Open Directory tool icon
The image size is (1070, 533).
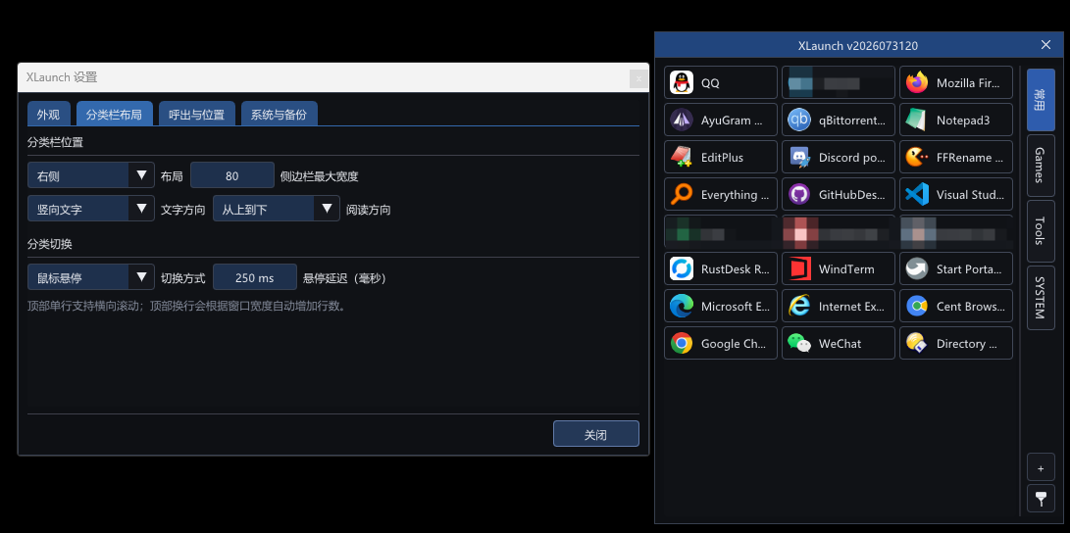point(916,344)
